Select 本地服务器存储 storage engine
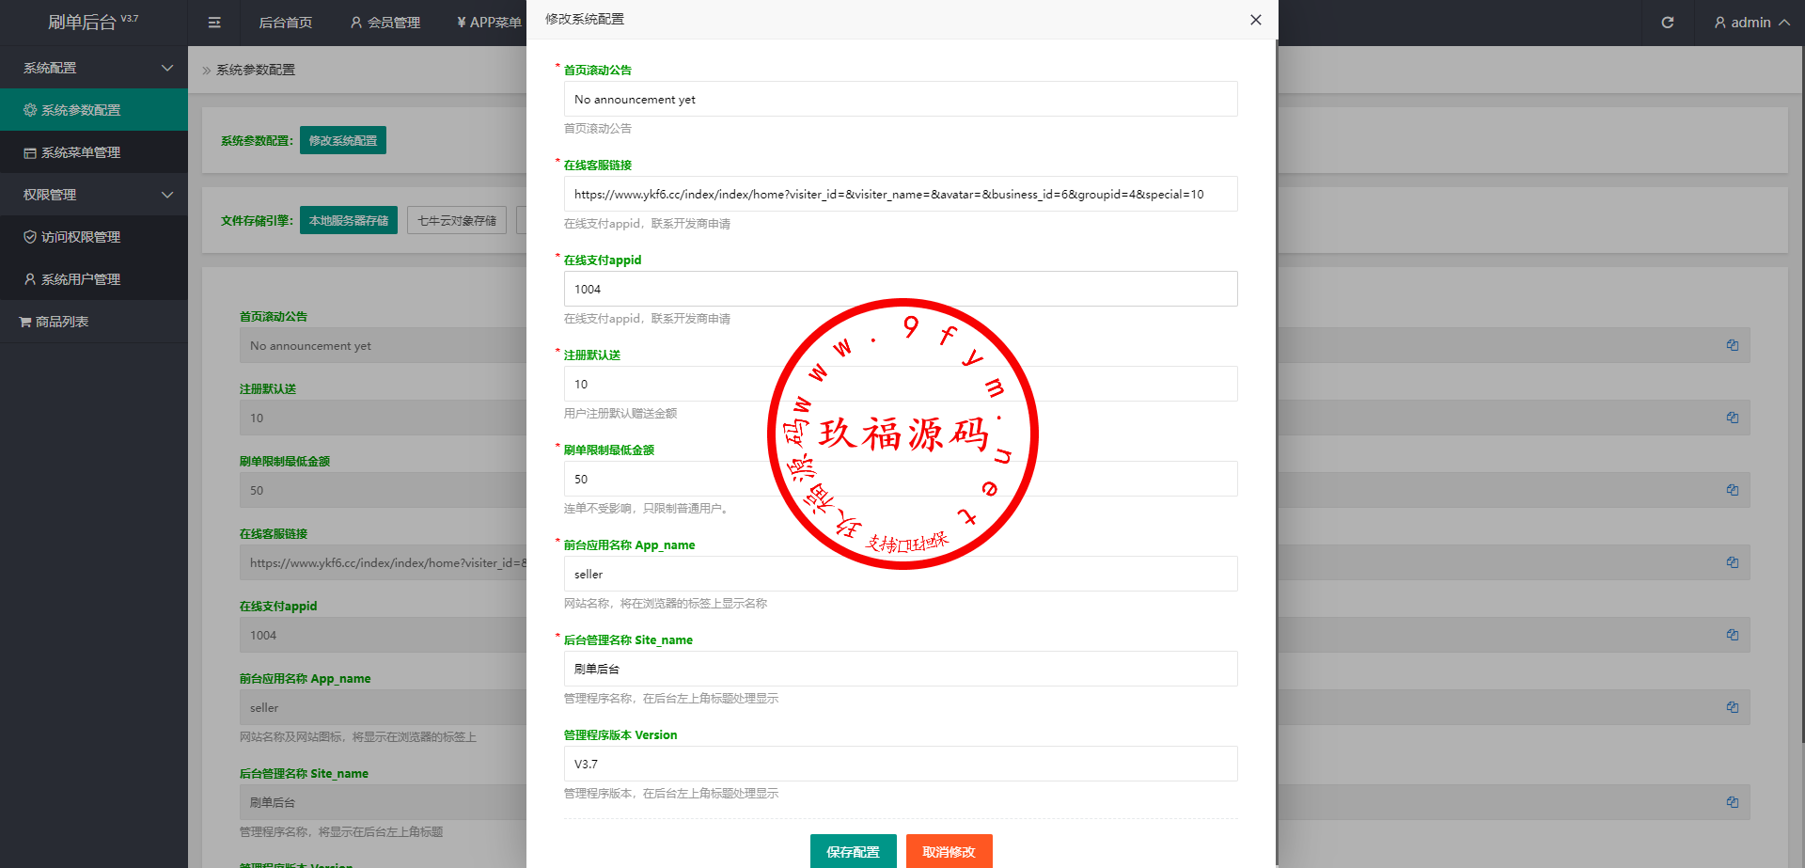1805x868 pixels. coord(349,220)
